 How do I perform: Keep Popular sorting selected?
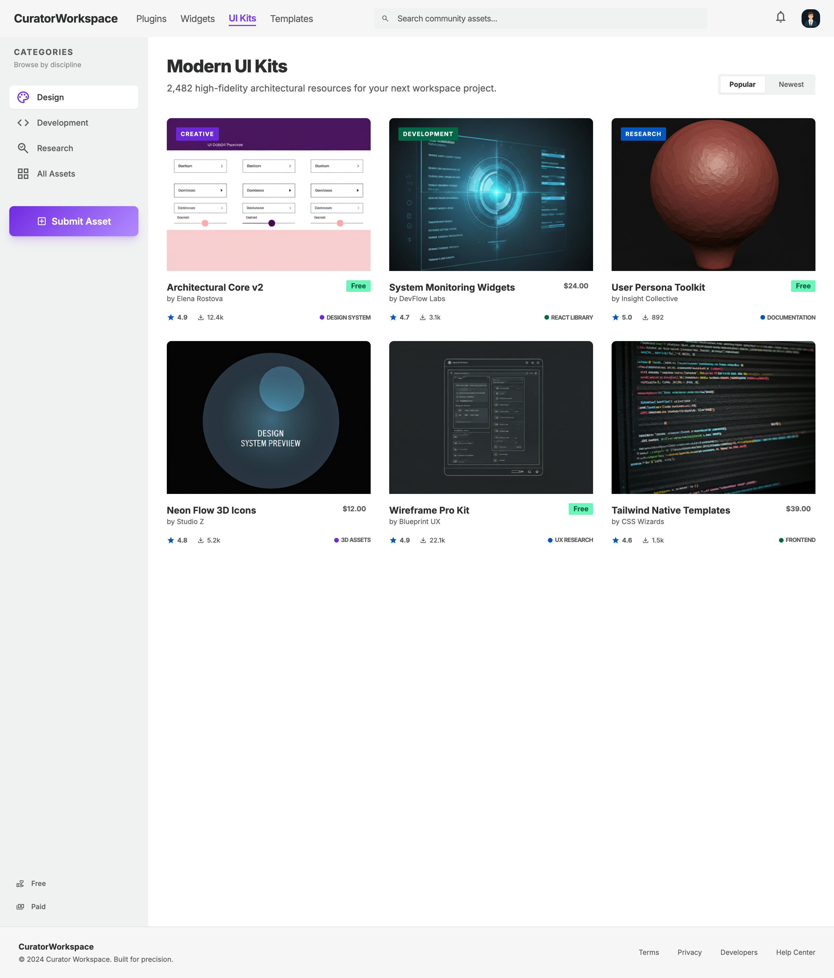(x=742, y=85)
